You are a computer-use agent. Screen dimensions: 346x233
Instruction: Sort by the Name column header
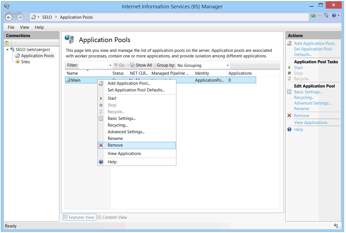coord(88,73)
